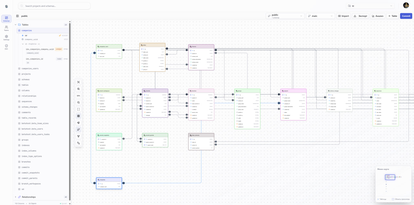Open the main branch dropdown
Screen dimensions: 414x205
click(320, 16)
